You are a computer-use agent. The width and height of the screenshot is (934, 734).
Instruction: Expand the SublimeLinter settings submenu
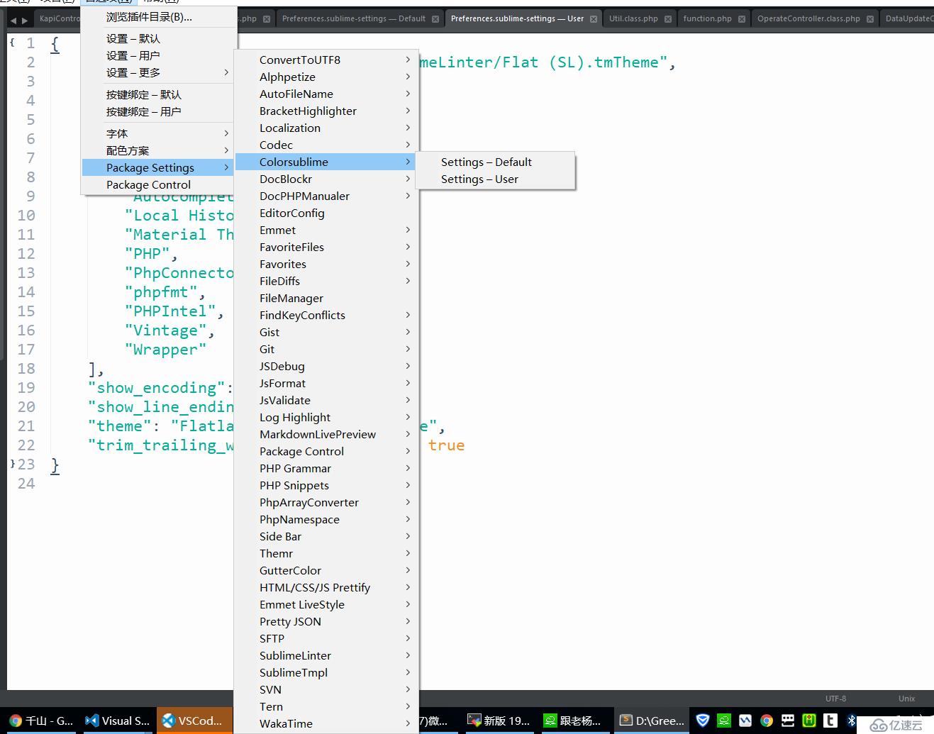pos(326,655)
